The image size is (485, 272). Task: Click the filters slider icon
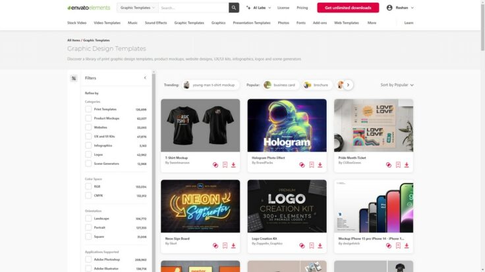pyautogui.click(x=74, y=78)
